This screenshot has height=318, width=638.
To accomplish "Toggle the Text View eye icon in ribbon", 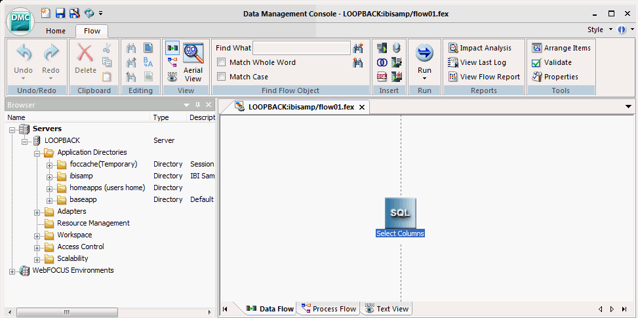I will tap(172, 77).
